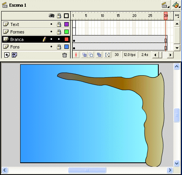Enable Onion Skin Outlines
This screenshot has width=182, height=175.
(x=91, y=55)
